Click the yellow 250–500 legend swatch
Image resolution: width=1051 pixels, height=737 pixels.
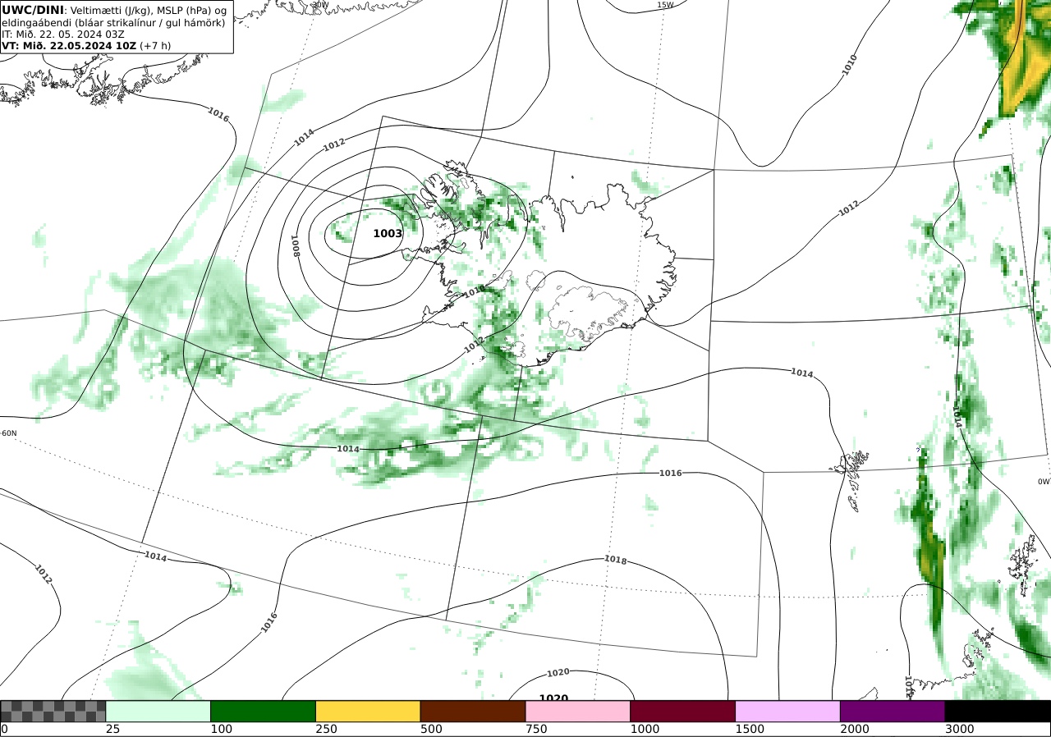point(368,711)
